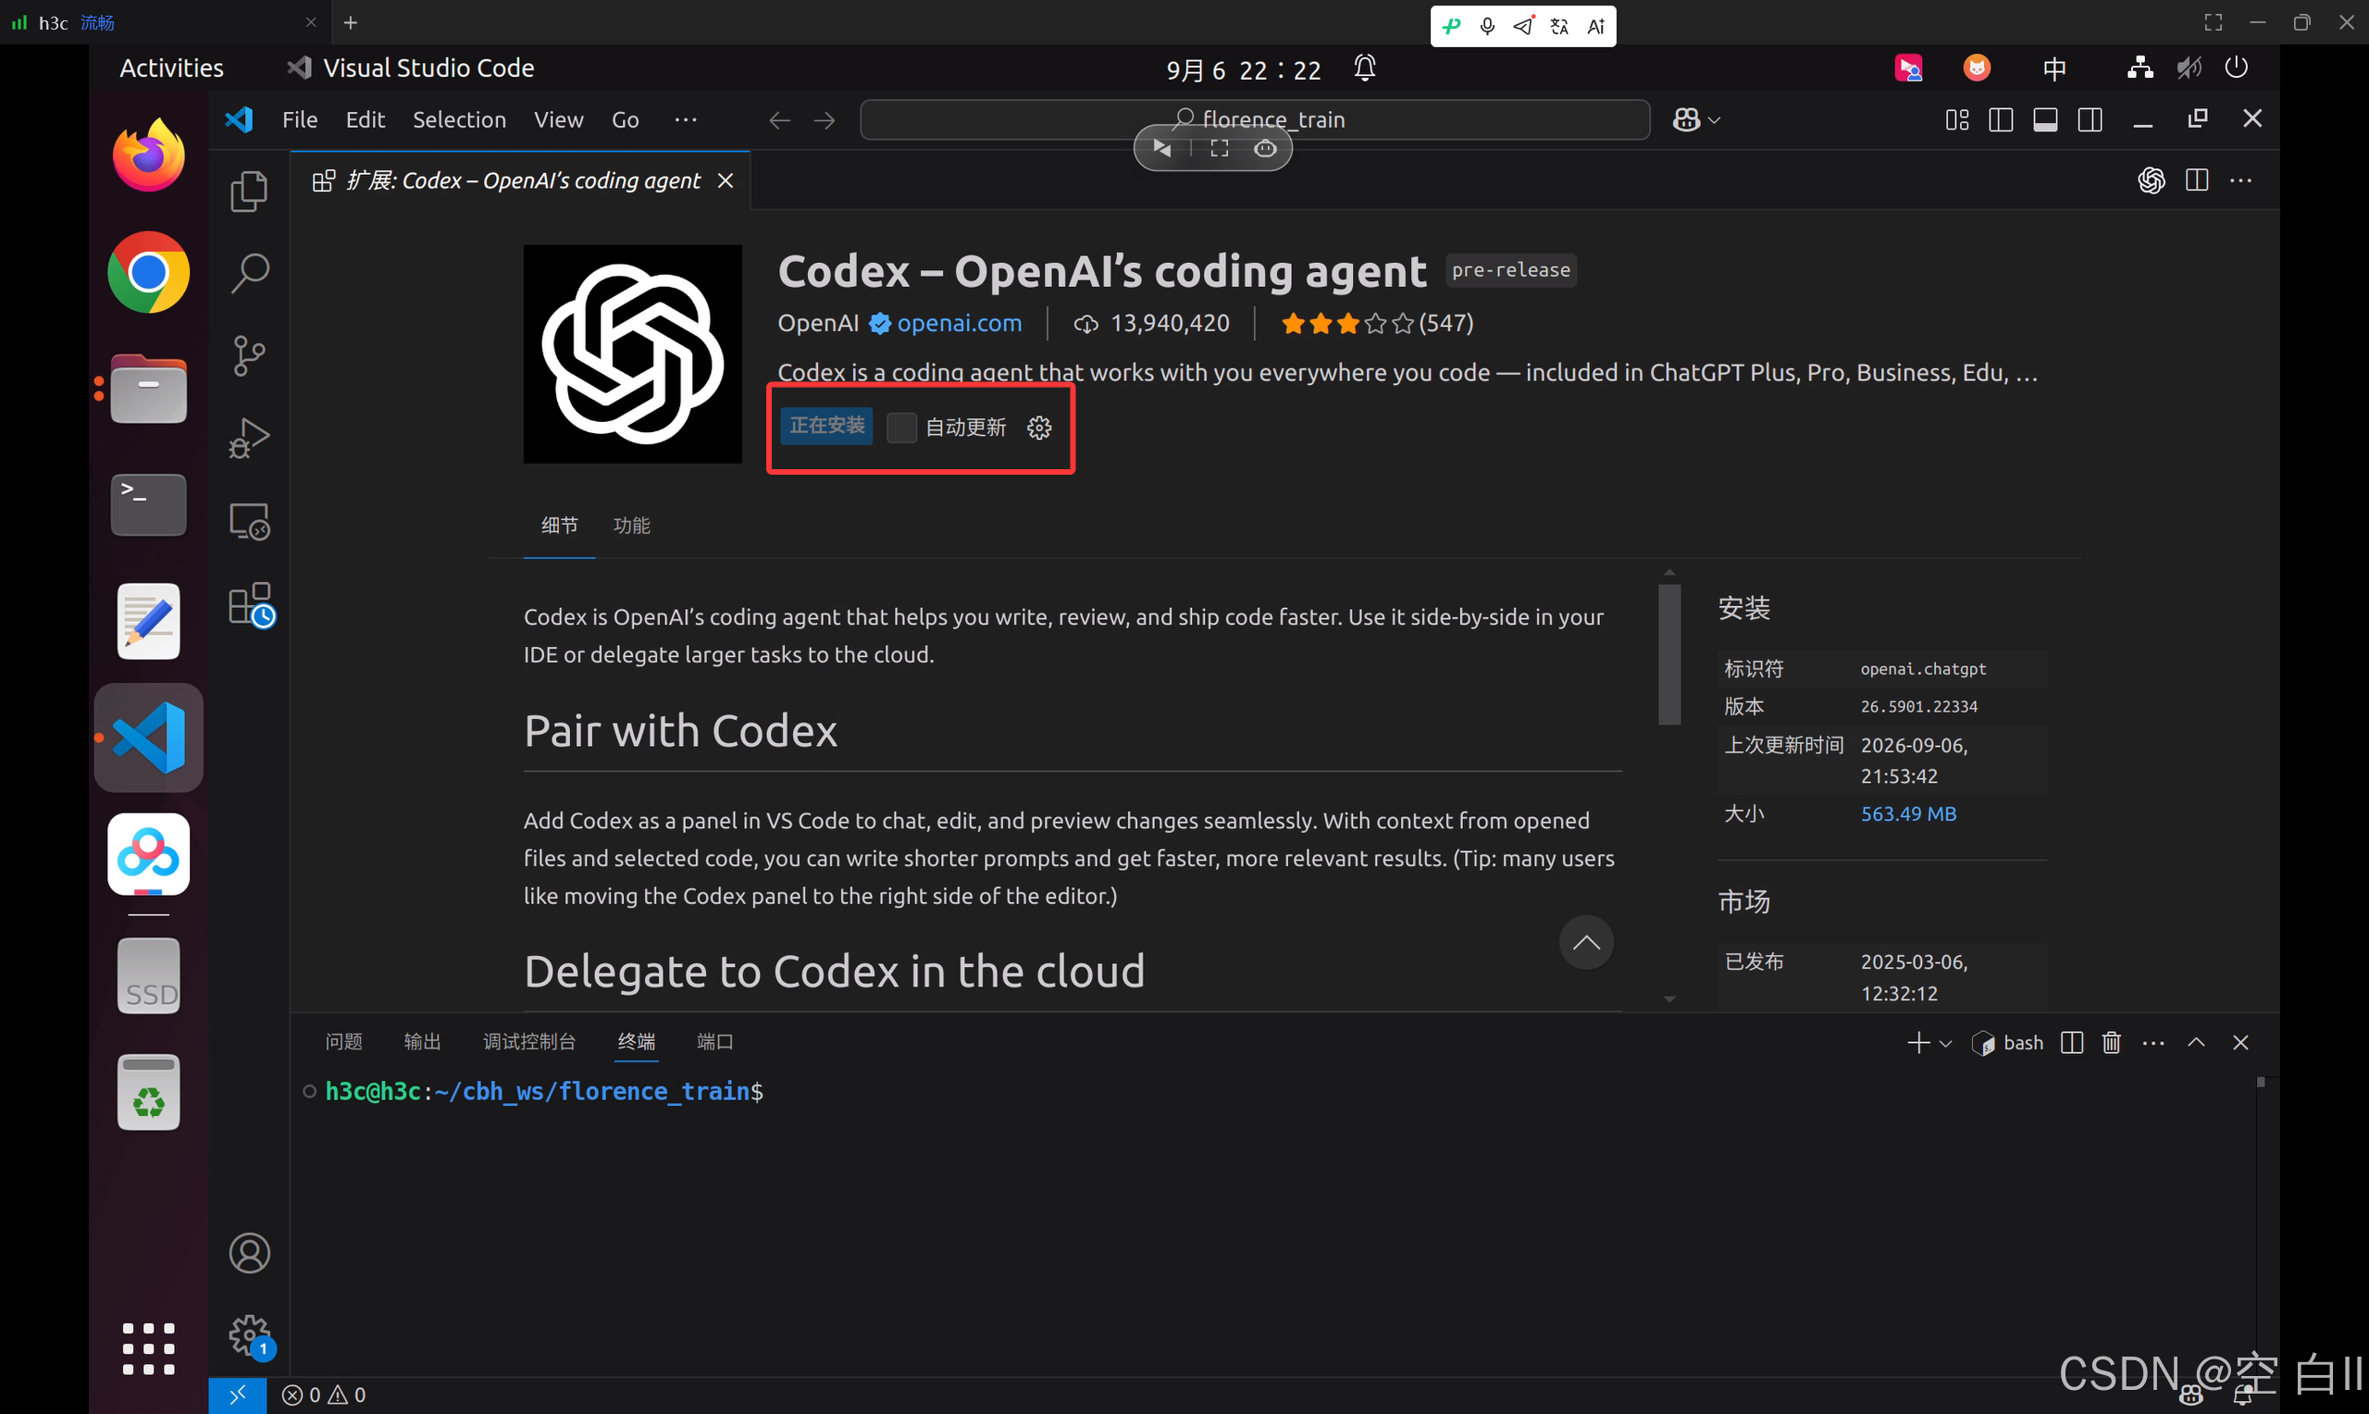Open the 端口 panel tab
This screenshot has width=2369, height=1414.
tap(714, 1041)
